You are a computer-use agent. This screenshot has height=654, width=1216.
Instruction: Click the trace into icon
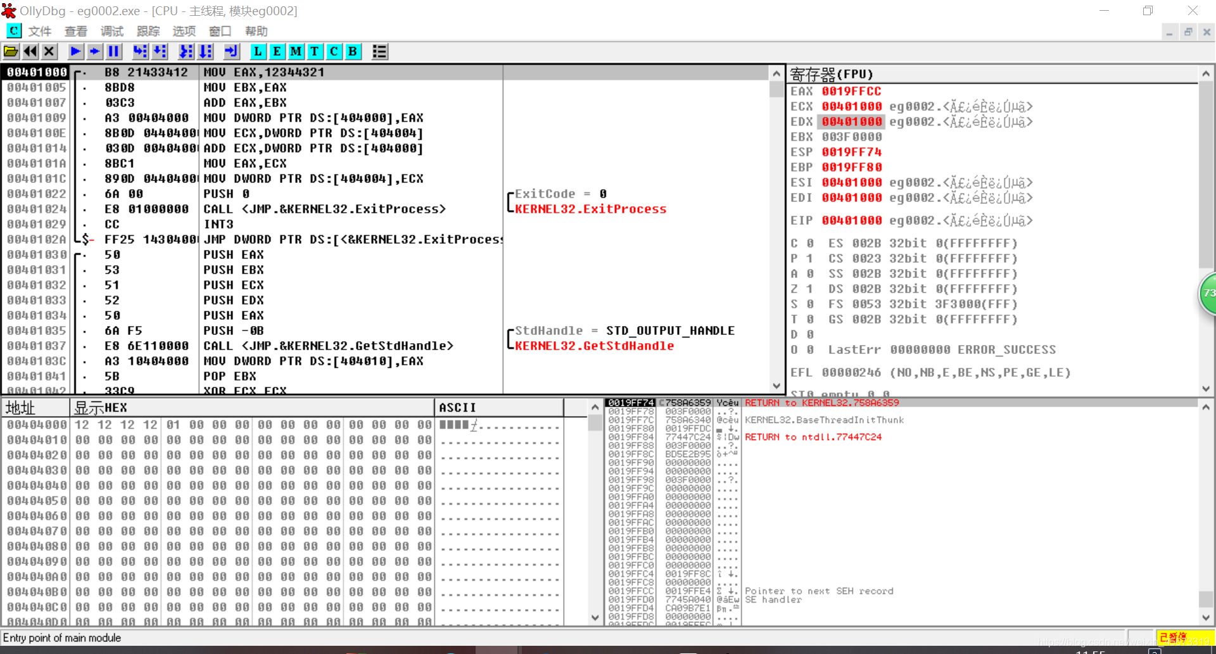point(186,52)
